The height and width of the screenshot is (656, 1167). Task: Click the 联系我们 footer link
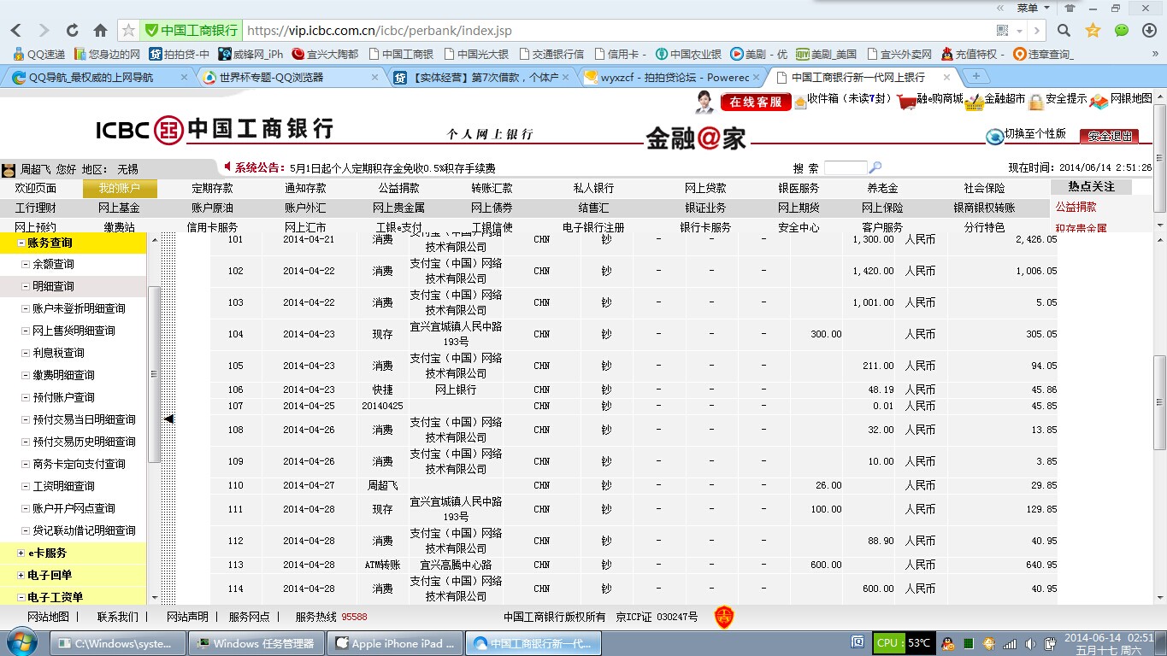coord(117,617)
